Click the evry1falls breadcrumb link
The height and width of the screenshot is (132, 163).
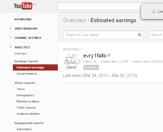click(x=71, y=49)
